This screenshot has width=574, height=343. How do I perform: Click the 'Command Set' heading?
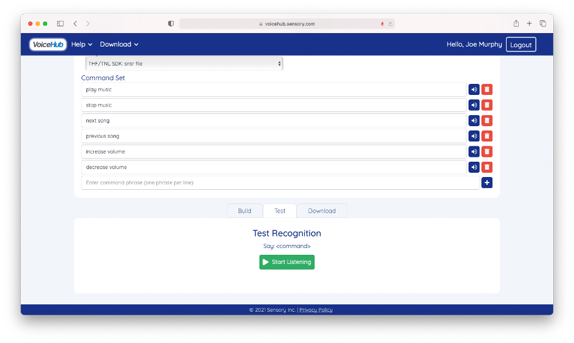point(103,78)
